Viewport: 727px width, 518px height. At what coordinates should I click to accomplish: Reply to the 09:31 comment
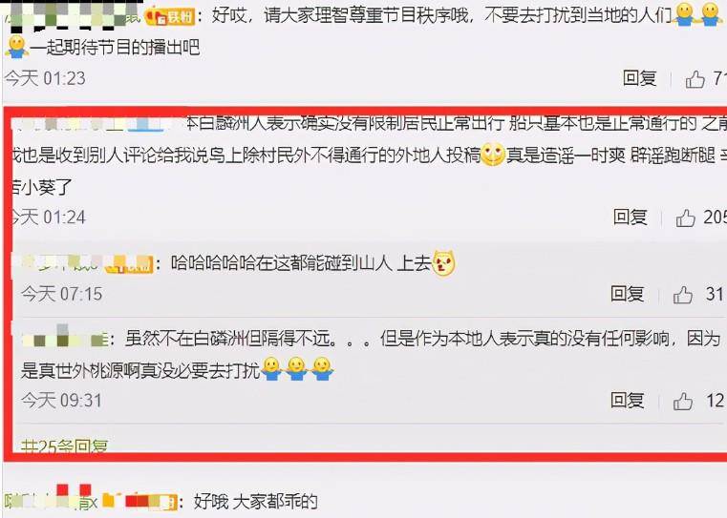(x=628, y=401)
